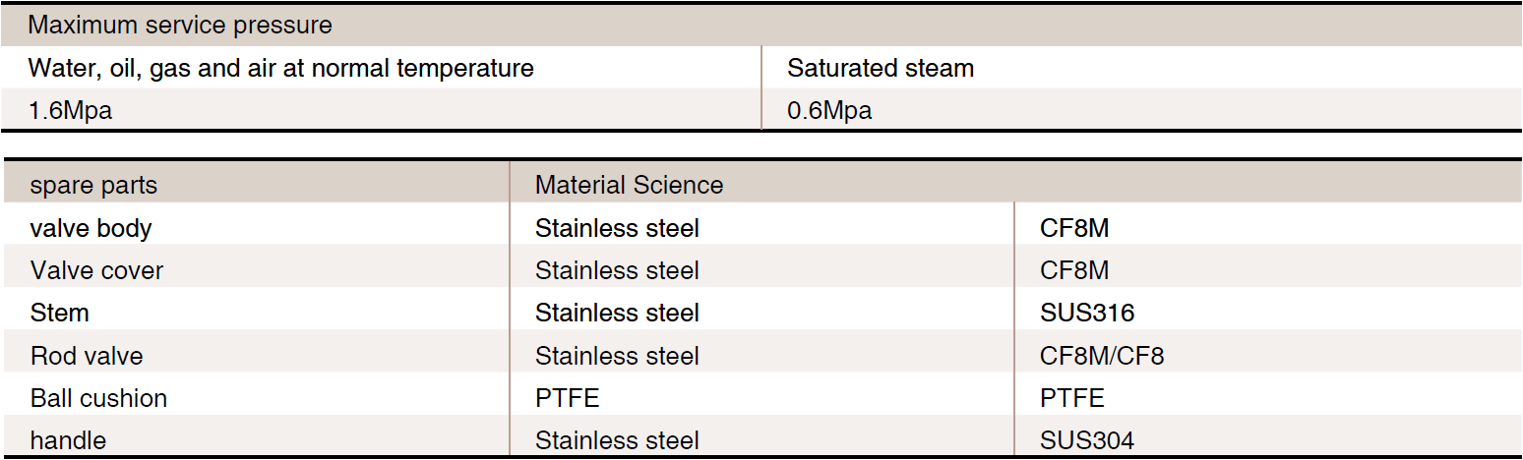Click the 'Material Science' column header

(x=630, y=185)
